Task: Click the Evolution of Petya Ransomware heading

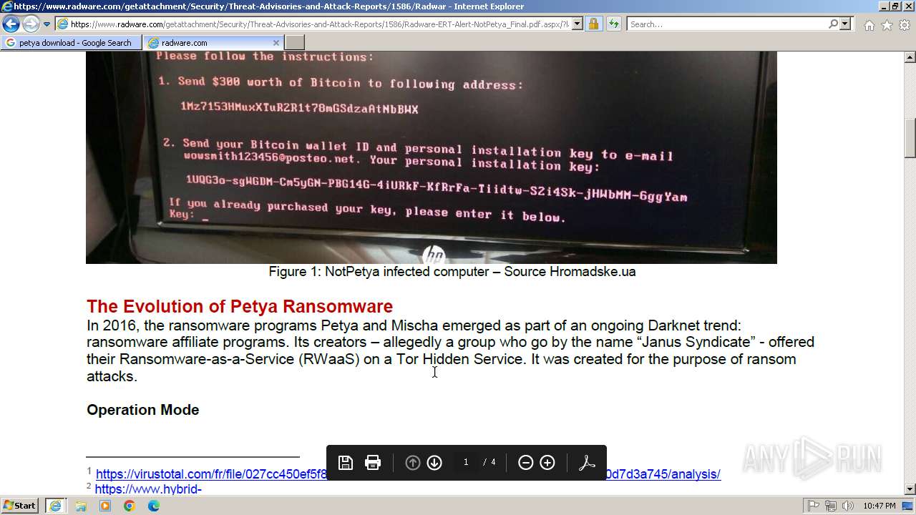Action: tap(240, 306)
